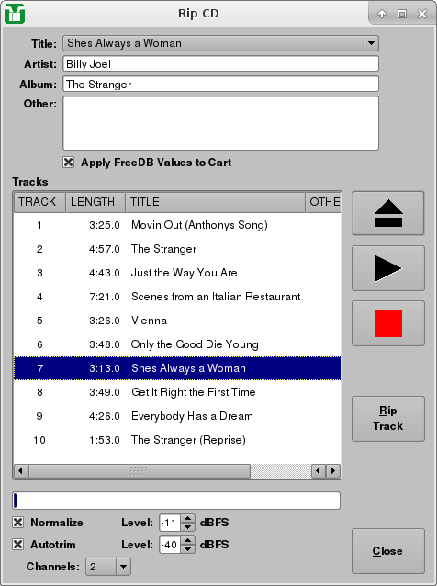Open the Title dropdown list
This screenshot has height=586, width=437.
371,43
